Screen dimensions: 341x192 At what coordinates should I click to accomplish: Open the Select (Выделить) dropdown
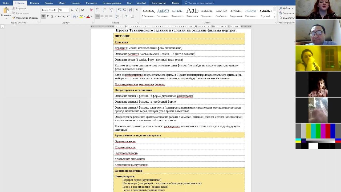coord(287,18)
